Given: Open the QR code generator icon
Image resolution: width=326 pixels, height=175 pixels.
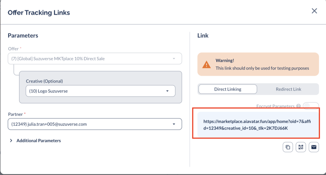Looking at the screenshot, I should [x=301, y=147].
